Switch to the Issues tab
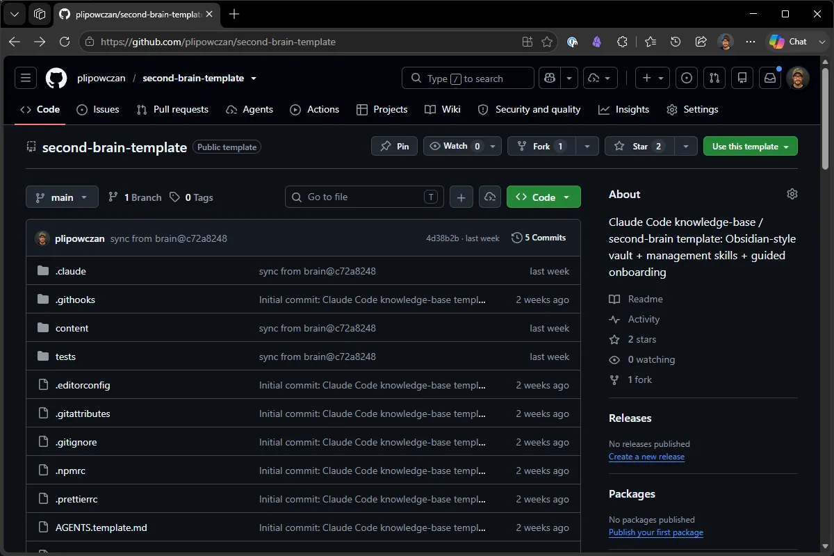 pyautogui.click(x=98, y=110)
